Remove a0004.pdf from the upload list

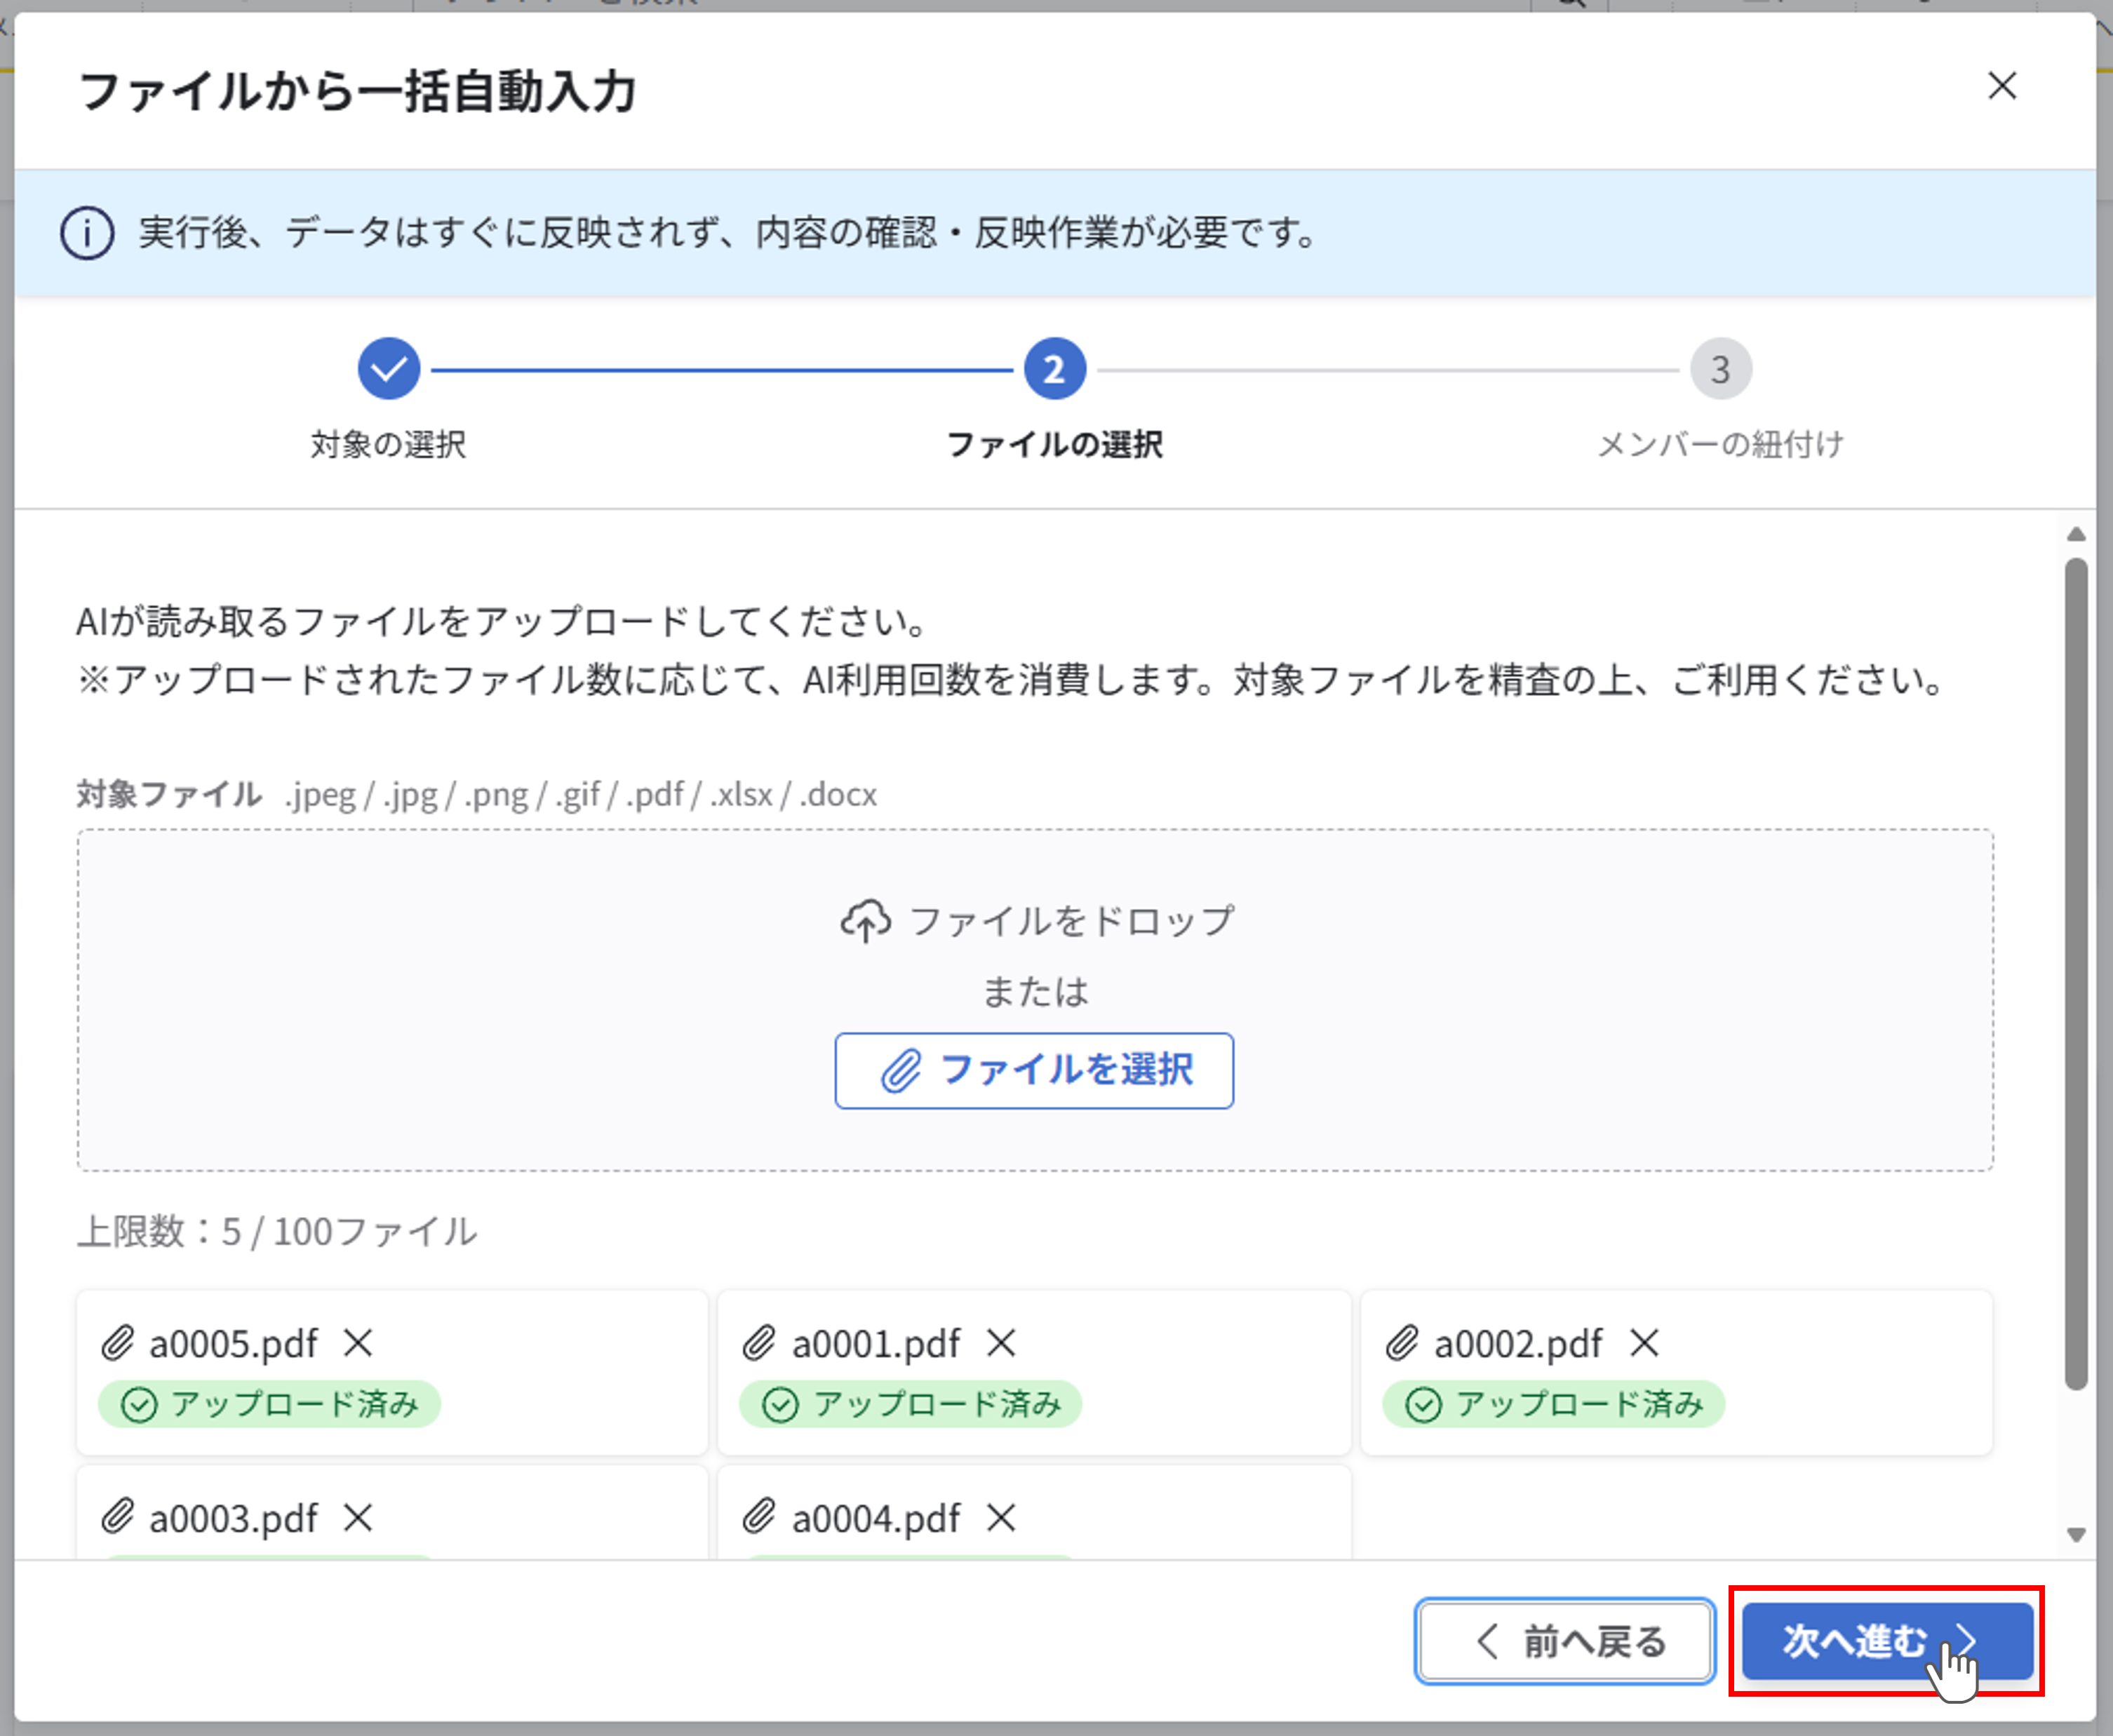click(1000, 1518)
